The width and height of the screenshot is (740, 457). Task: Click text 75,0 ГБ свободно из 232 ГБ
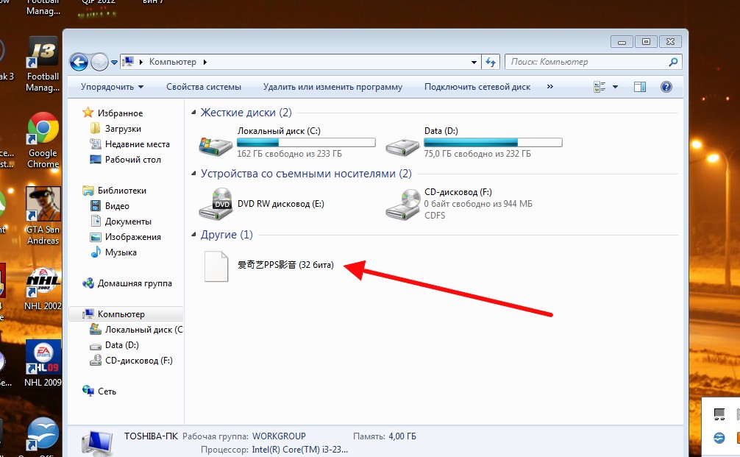477,154
